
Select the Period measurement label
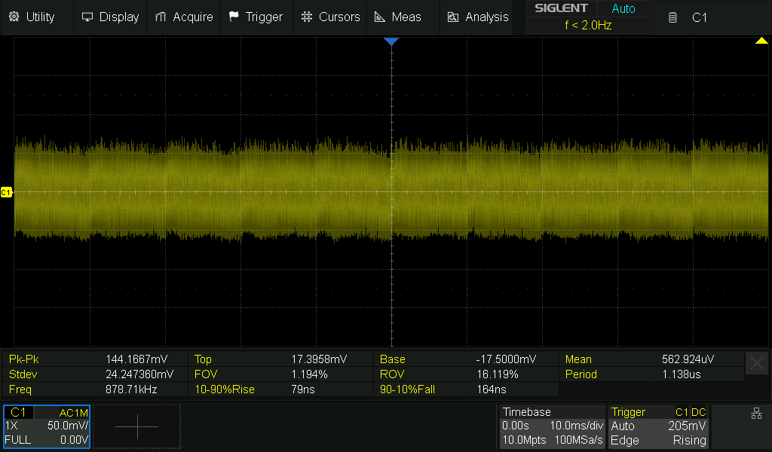(581, 374)
